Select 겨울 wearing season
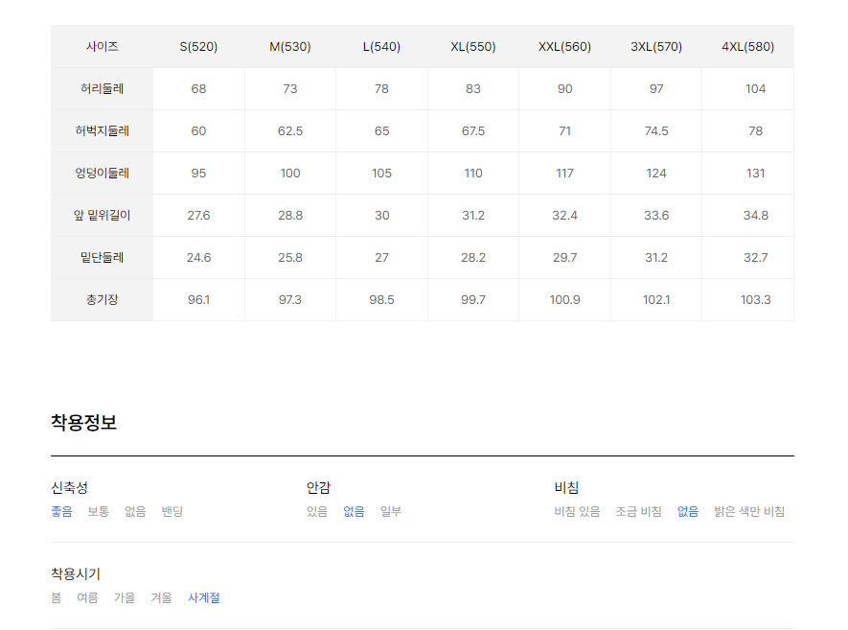 pos(161,597)
